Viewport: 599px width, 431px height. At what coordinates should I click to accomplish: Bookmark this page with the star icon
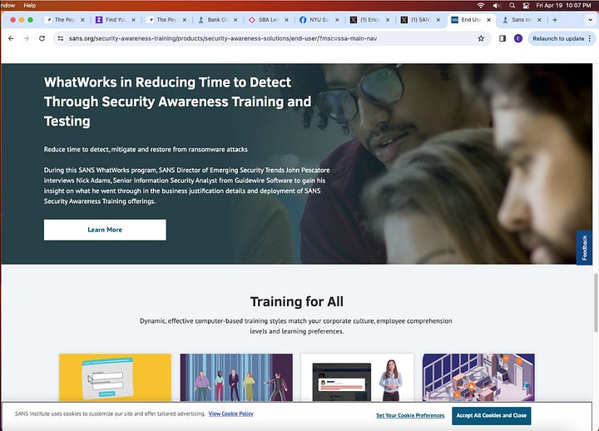click(x=481, y=38)
